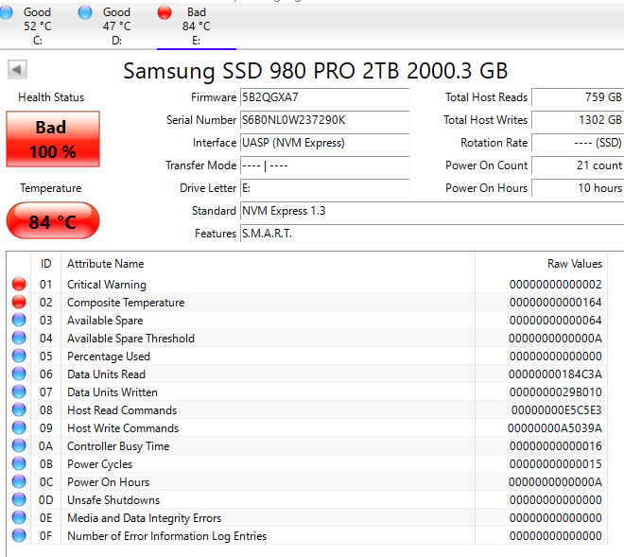The height and width of the screenshot is (557, 624).
Task: Select the Available Spare attribute name
Action: pyautogui.click(x=105, y=320)
